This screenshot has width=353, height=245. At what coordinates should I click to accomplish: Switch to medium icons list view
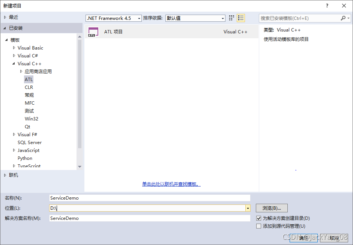tap(241, 18)
